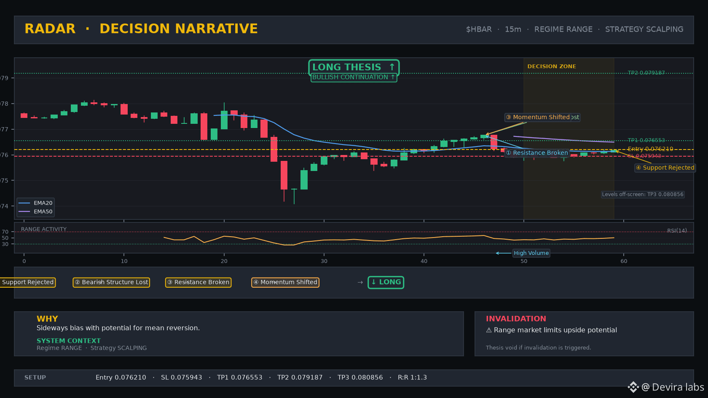Click the Regime RANGE Strategy SCALPING line under SYSTEM CONTEXT
Image resolution: width=708 pixels, height=398 pixels.
[91, 348]
